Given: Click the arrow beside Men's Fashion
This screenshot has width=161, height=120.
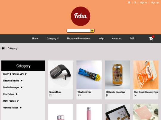Looking at the screenshot, I should 18,101.
